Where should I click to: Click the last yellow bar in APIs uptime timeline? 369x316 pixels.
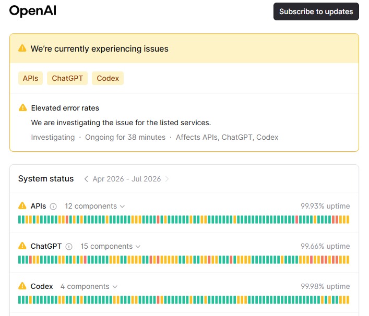tap(348, 220)
